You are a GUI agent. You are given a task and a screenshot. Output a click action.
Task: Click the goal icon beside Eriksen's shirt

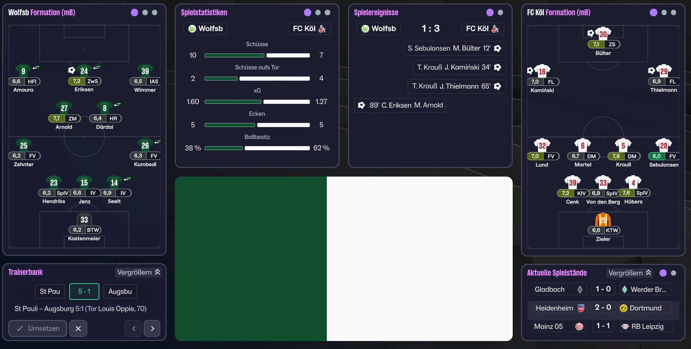point(72,70)
